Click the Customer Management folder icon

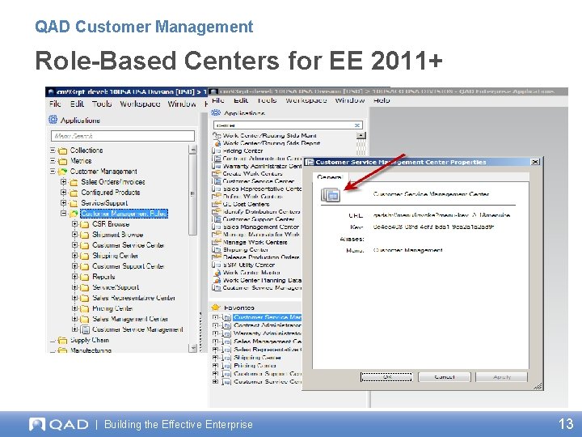coord(62,172)
